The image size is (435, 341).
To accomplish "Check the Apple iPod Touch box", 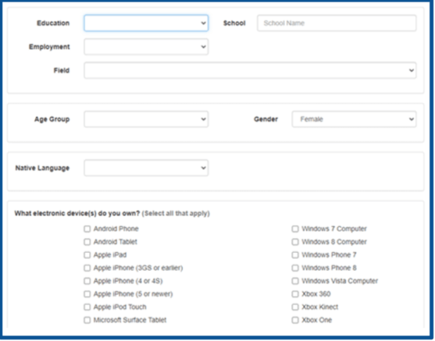I will (87, 307).
